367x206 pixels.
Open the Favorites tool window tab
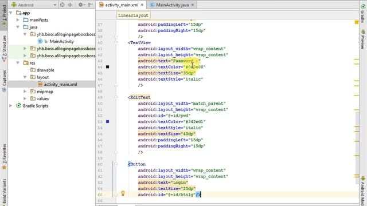tap(4, 156)
